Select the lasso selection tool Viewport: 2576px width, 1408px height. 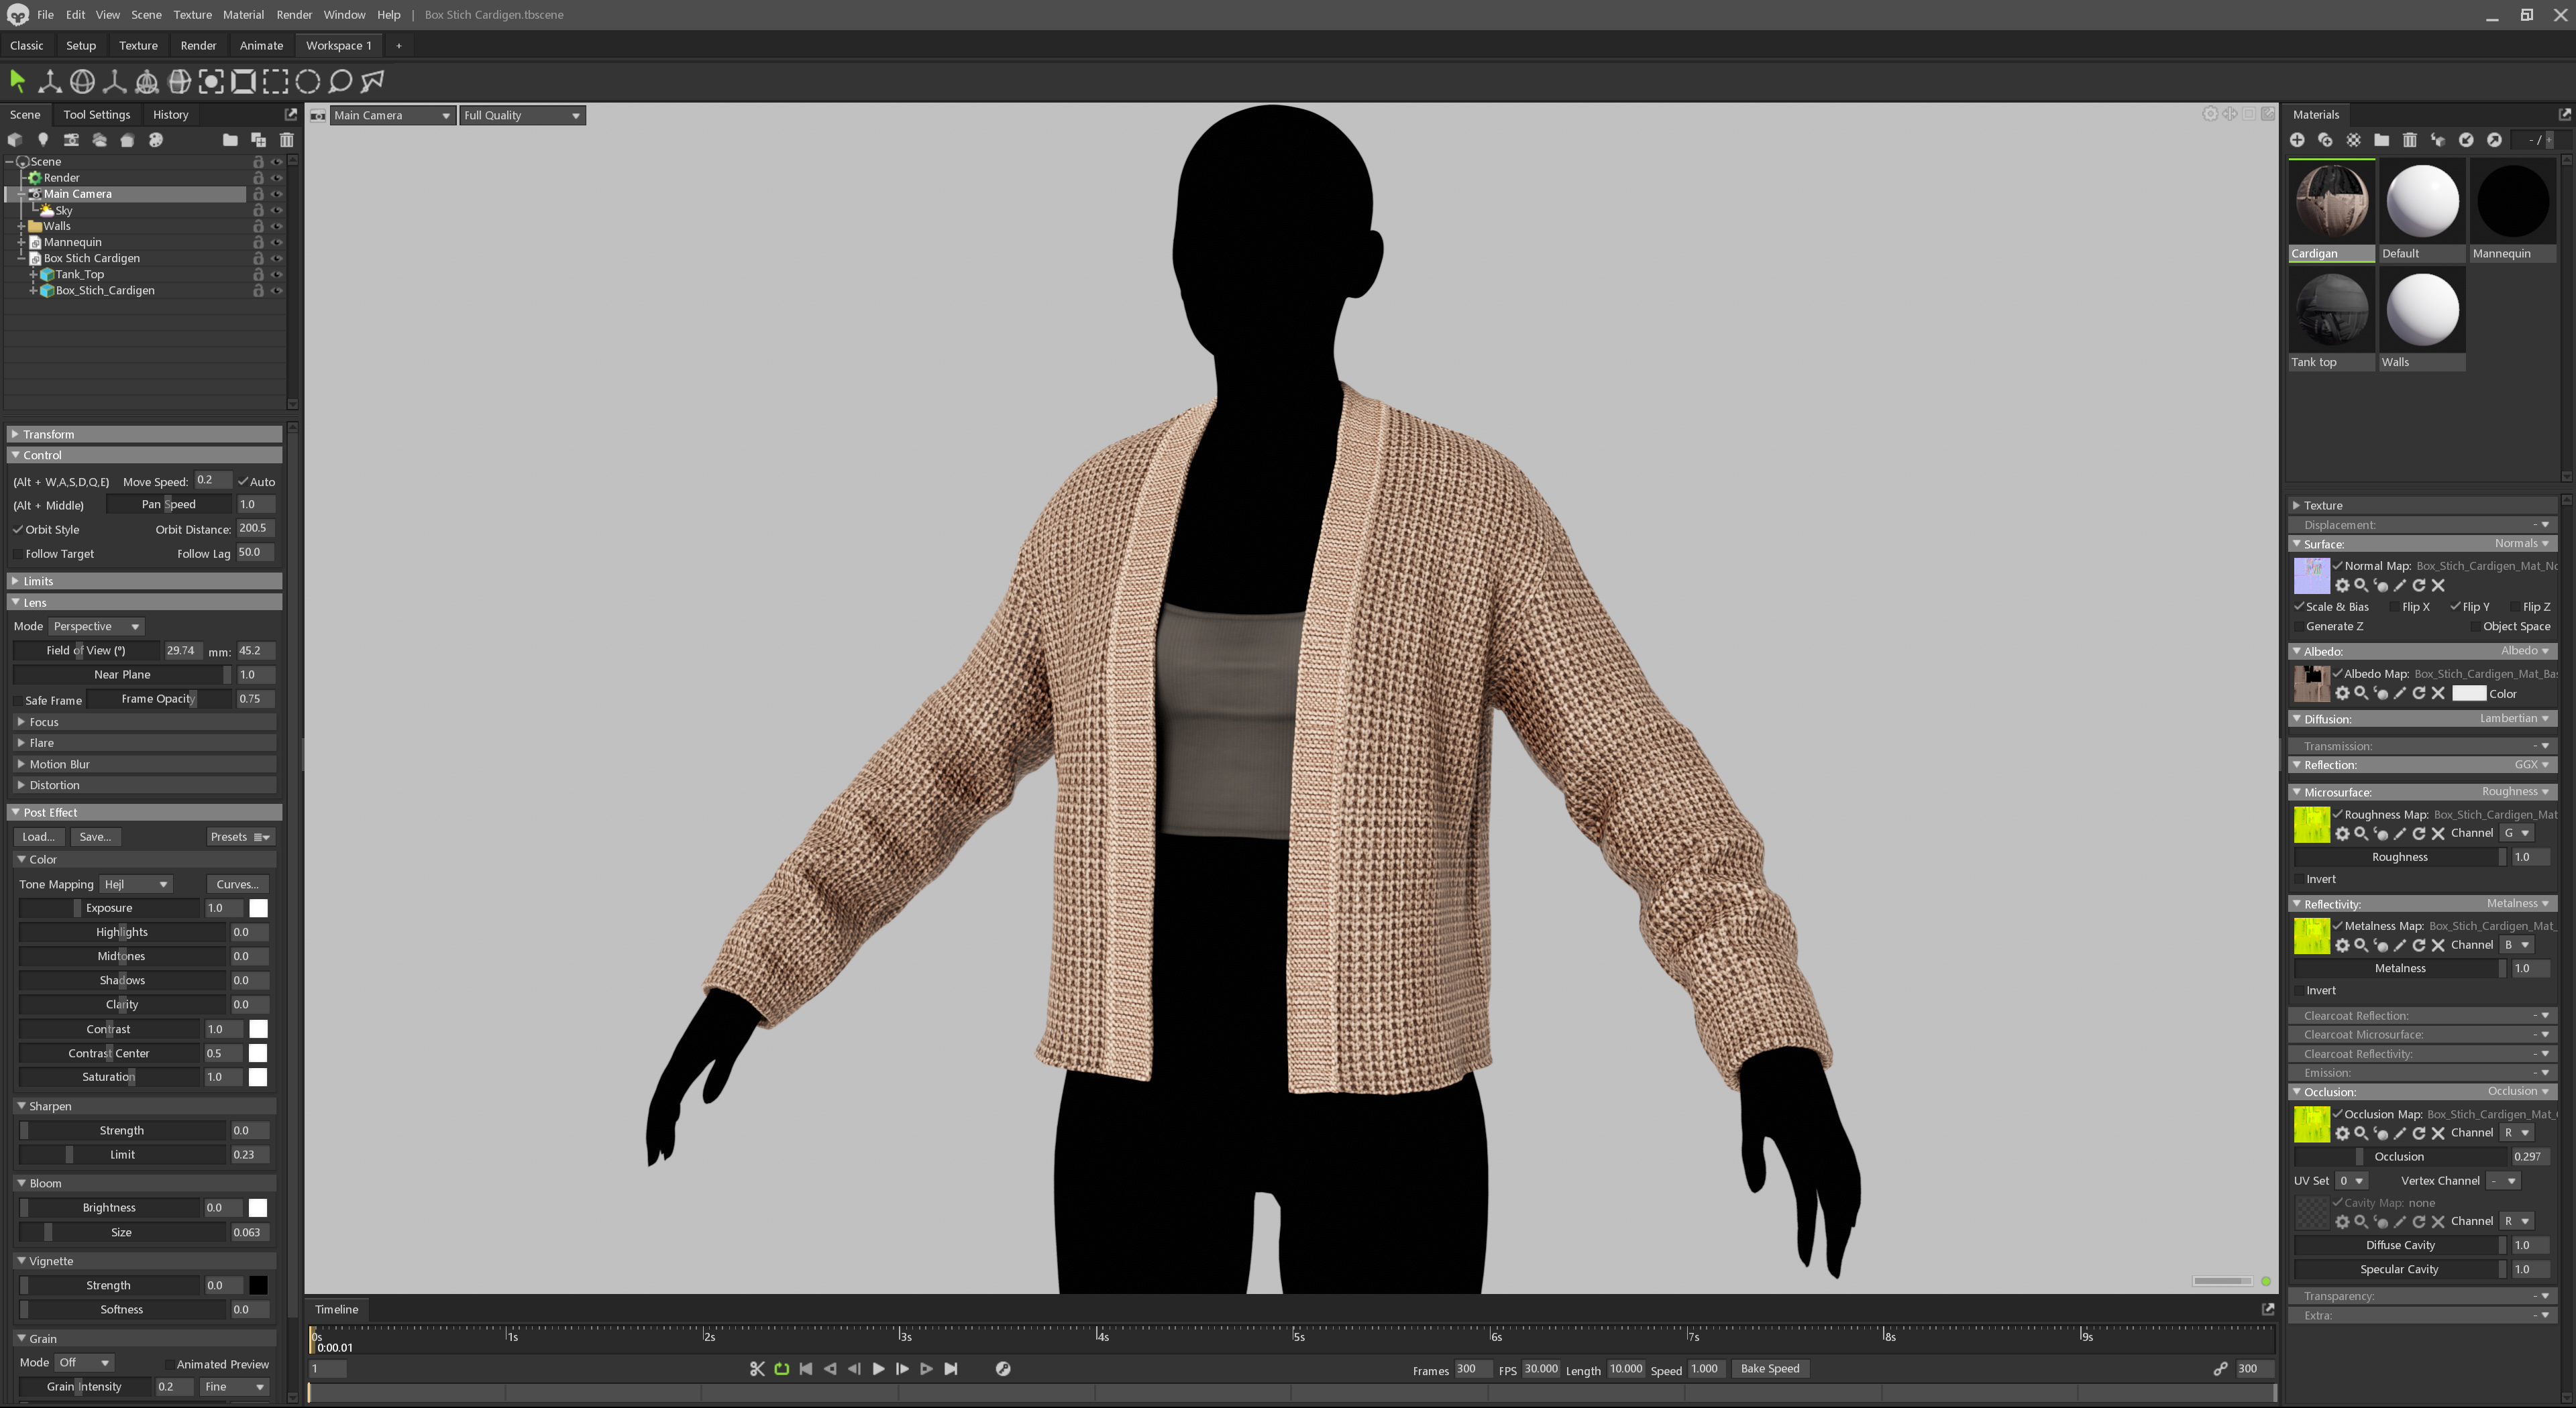coord(340,82)
